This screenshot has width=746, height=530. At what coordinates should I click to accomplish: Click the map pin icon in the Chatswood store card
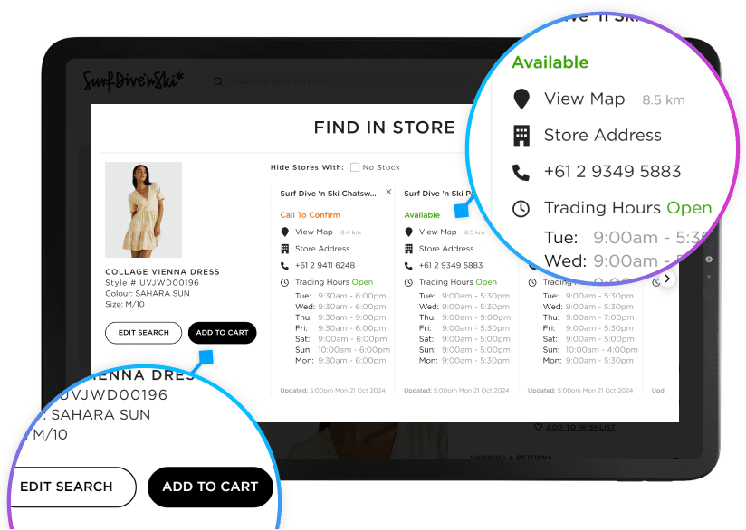pyautogui.click(x=284, y=232)
